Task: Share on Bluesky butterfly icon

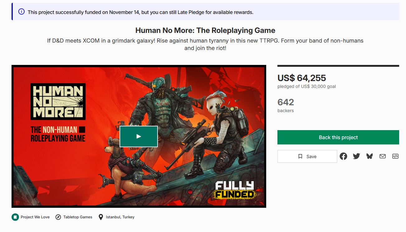Action: [370, 156]
